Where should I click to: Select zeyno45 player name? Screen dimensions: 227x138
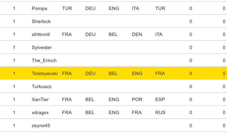(41, 126)
